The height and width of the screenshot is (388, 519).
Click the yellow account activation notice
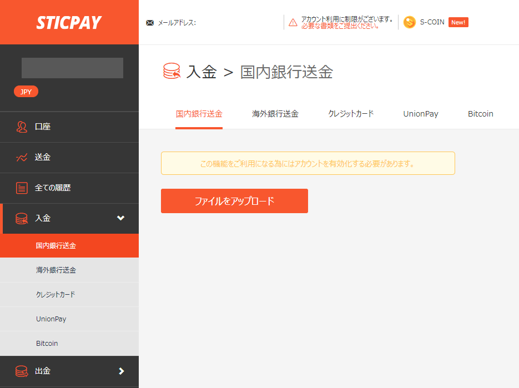pyautogui.click(x=308, y=163)
